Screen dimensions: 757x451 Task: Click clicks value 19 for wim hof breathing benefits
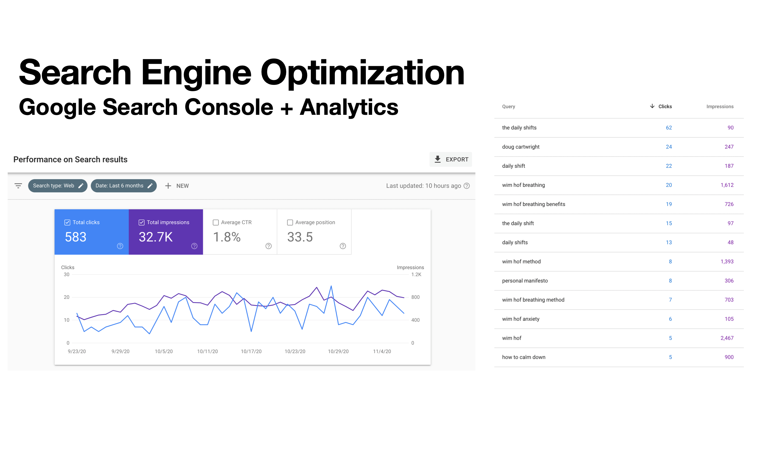(669, 204)
